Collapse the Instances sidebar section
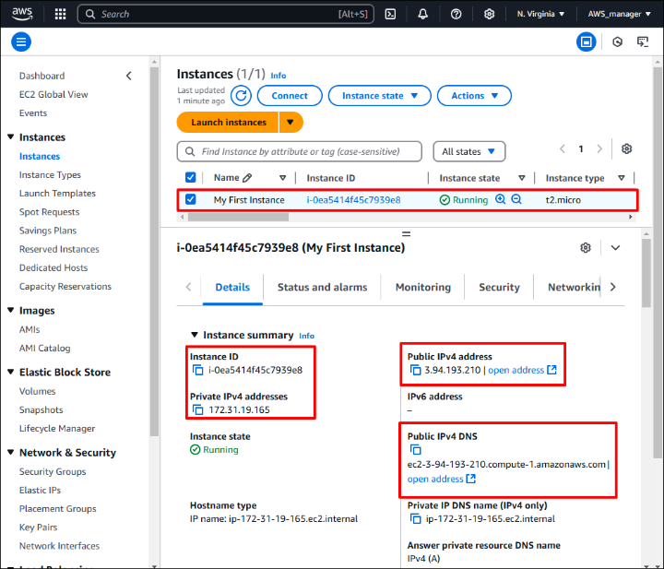The image size is (664, 569). 10,136
